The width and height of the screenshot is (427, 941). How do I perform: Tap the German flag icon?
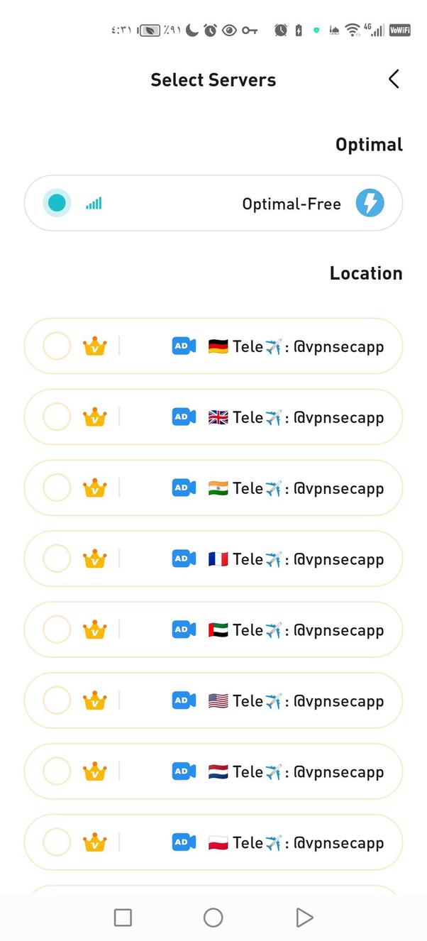click(218, 346)
